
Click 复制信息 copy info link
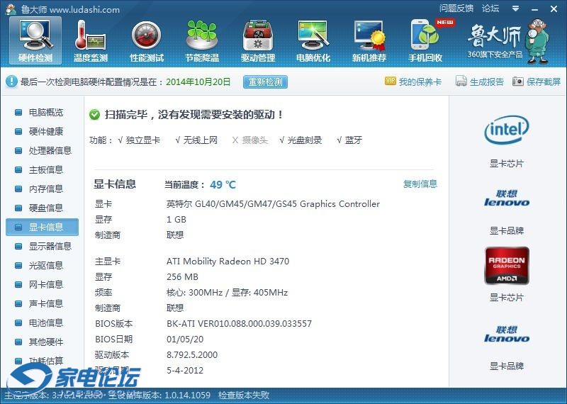420,184
